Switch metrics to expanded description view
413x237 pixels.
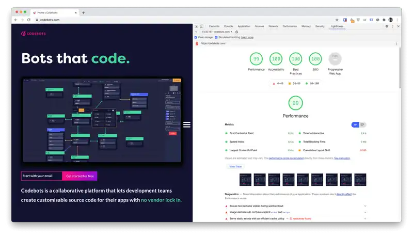tap(363, 124)
